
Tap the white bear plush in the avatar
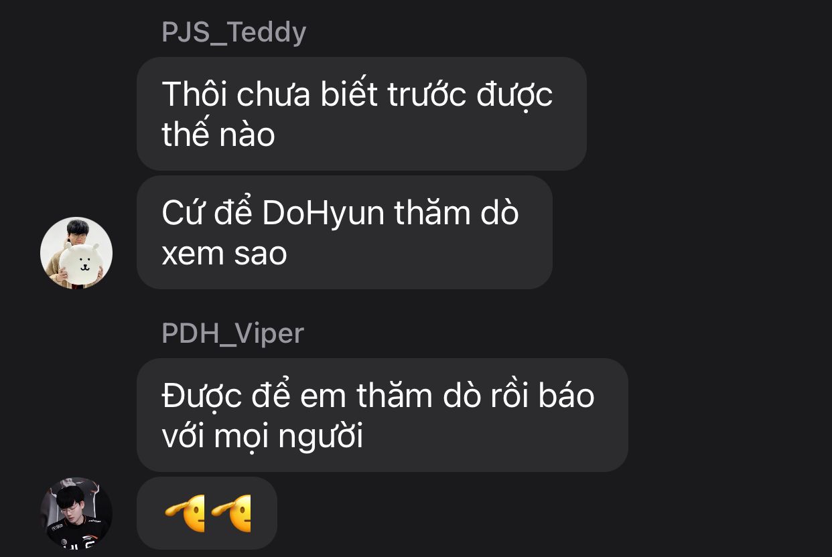79,262
